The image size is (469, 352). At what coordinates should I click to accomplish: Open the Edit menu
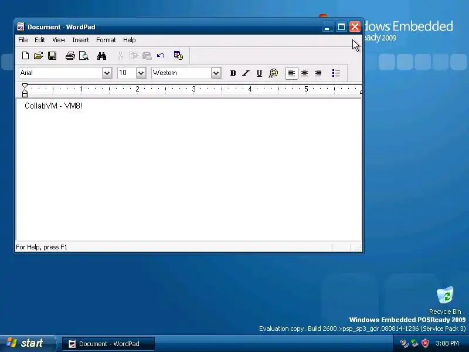pos(40,40)
